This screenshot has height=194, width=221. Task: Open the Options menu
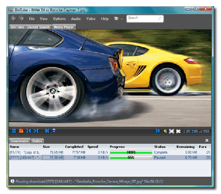(x=59, y=19)
